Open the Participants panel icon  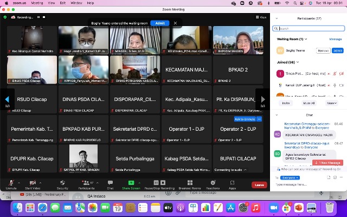click(x=87, y=182)
